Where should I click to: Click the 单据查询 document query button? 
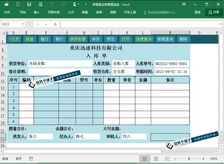click(x=165, y=39)
